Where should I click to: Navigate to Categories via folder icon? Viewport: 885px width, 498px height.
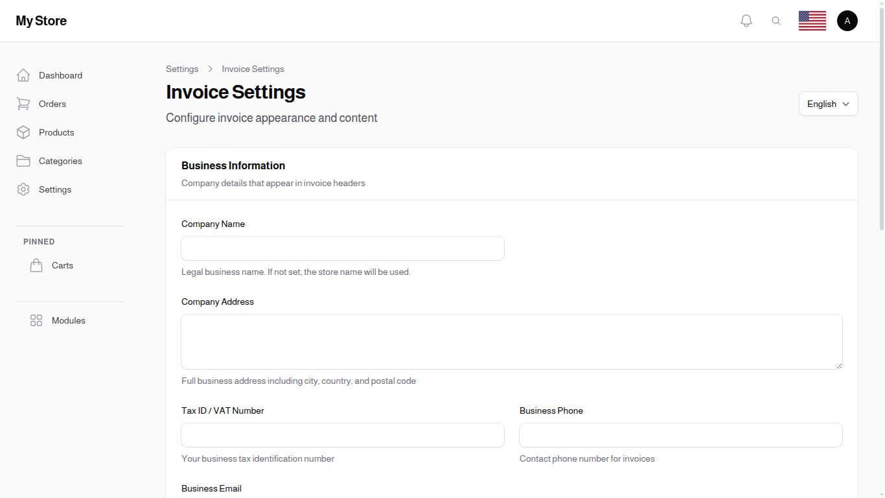coord(23,161)
